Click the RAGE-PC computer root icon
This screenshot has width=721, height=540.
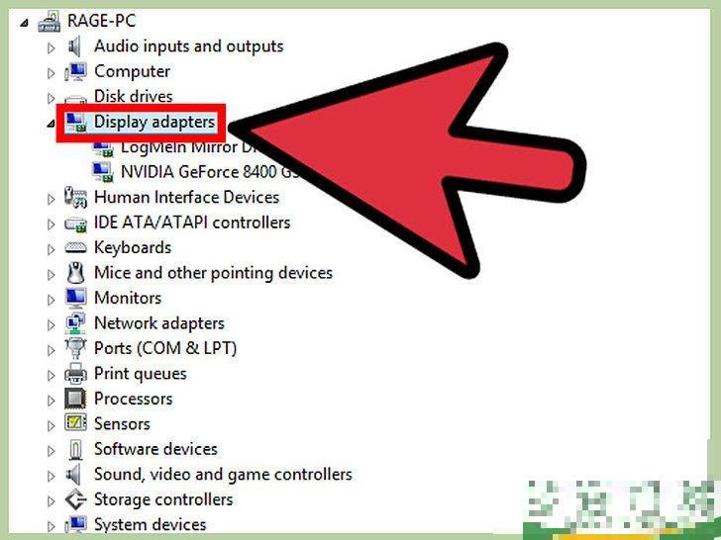[x=49, y=21]
